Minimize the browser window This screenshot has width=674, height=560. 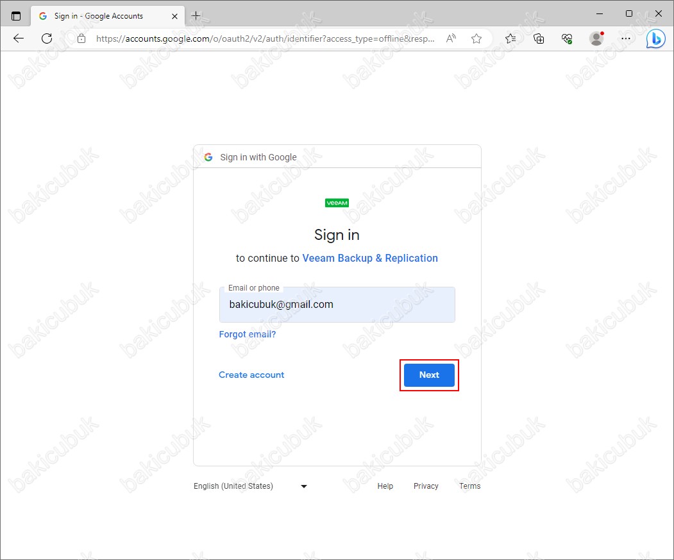coord(600,13)
